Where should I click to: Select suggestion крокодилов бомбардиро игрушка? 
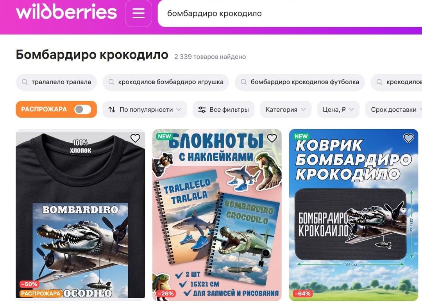click(166, 82)
